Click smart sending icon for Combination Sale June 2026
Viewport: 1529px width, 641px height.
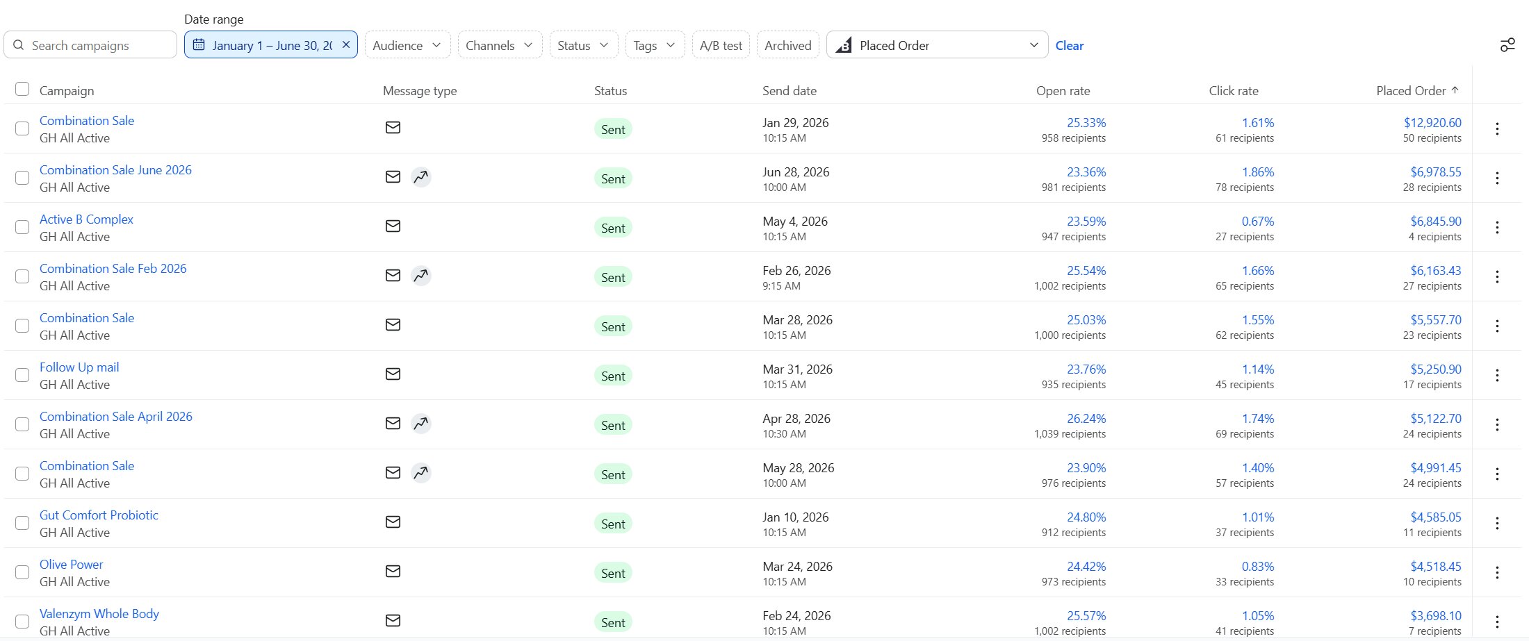click(x=420, y=177)
